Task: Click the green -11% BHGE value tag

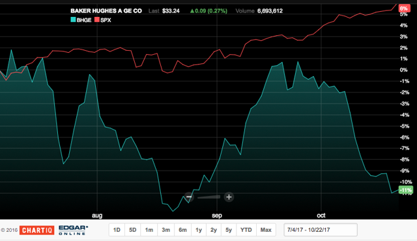Action: tap(406, 190)
